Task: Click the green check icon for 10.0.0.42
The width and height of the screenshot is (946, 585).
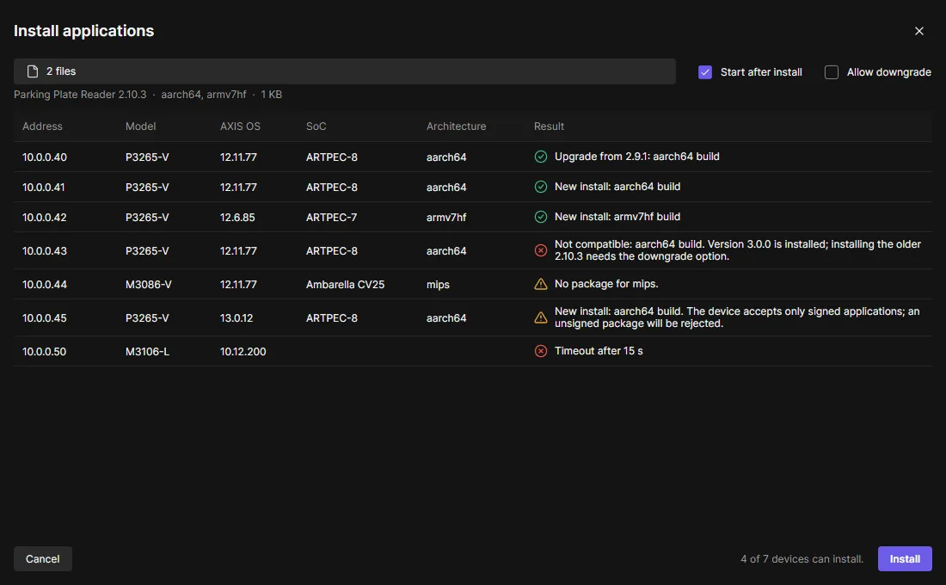Action: 541,217
